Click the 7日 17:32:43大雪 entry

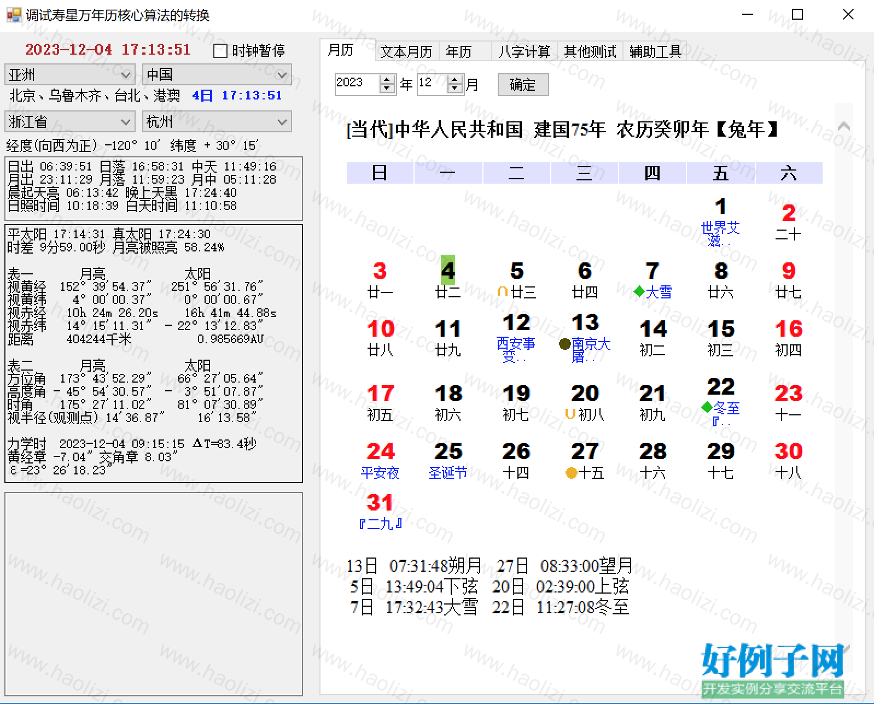click(413, 607)
